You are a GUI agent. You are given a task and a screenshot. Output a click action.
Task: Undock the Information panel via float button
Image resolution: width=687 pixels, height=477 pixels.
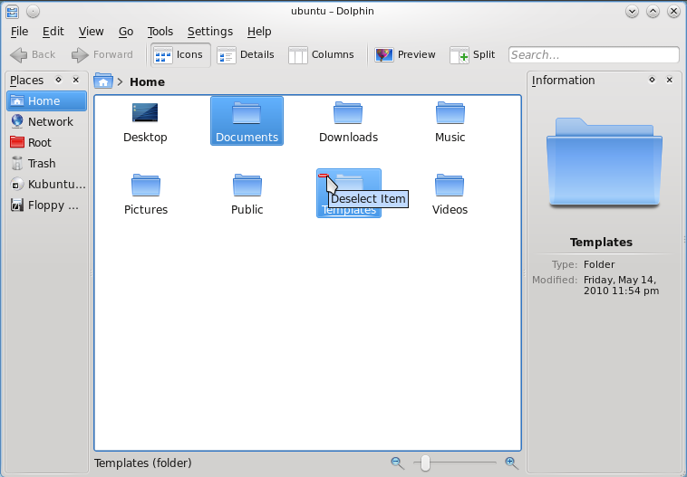652,80
